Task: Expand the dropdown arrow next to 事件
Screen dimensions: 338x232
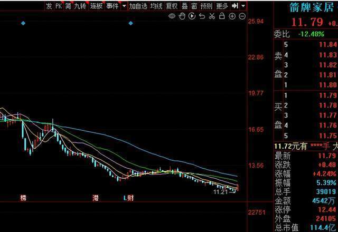Action: coord(124,6)
